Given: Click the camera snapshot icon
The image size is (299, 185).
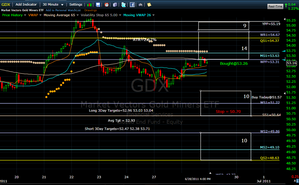Looking at the screenshot, I should (x=141, y=5).
